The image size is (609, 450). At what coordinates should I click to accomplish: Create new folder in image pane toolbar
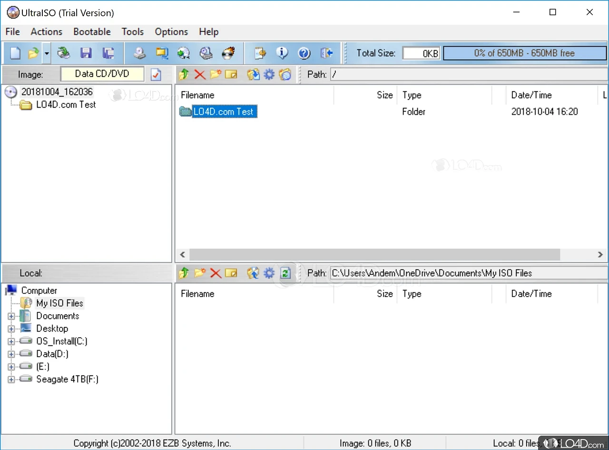(216, 74)
